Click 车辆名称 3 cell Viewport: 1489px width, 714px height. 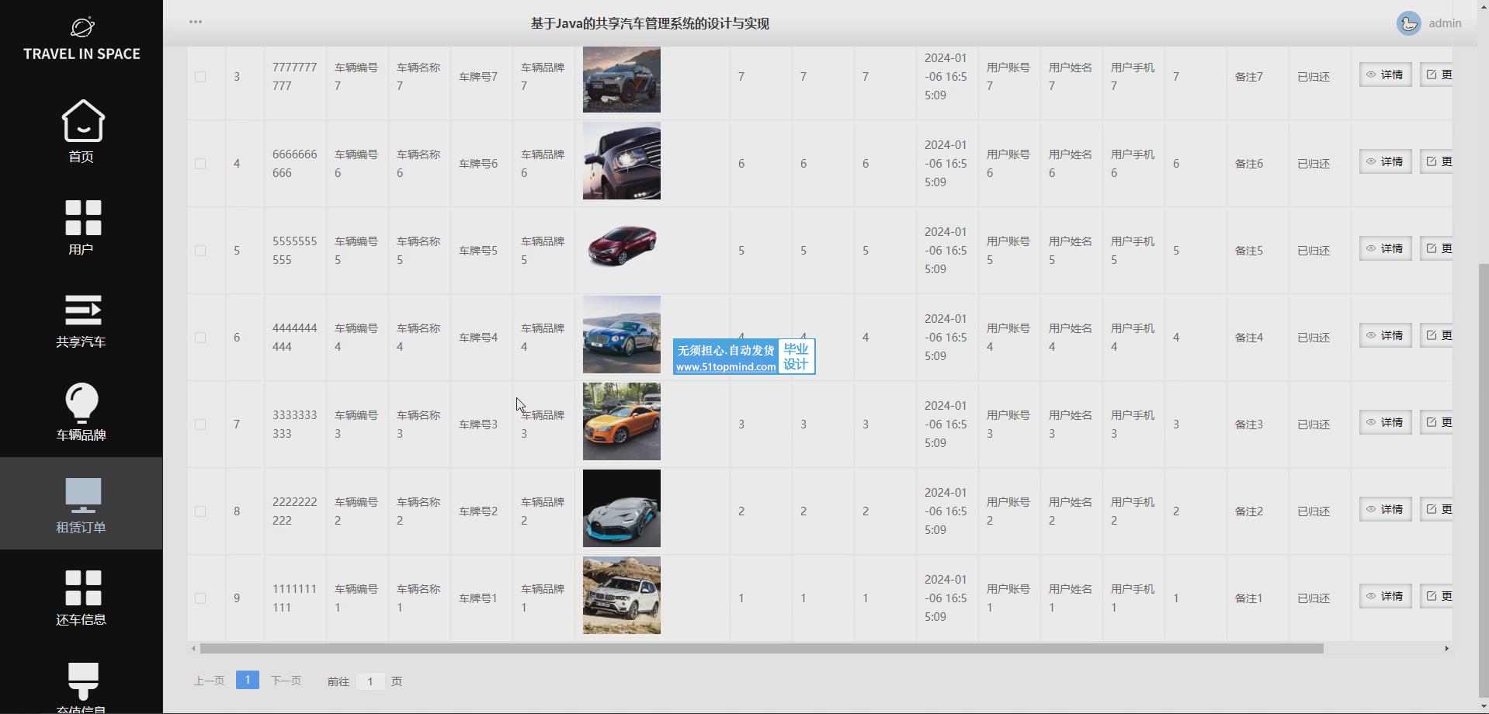click(x=418, y=425)
